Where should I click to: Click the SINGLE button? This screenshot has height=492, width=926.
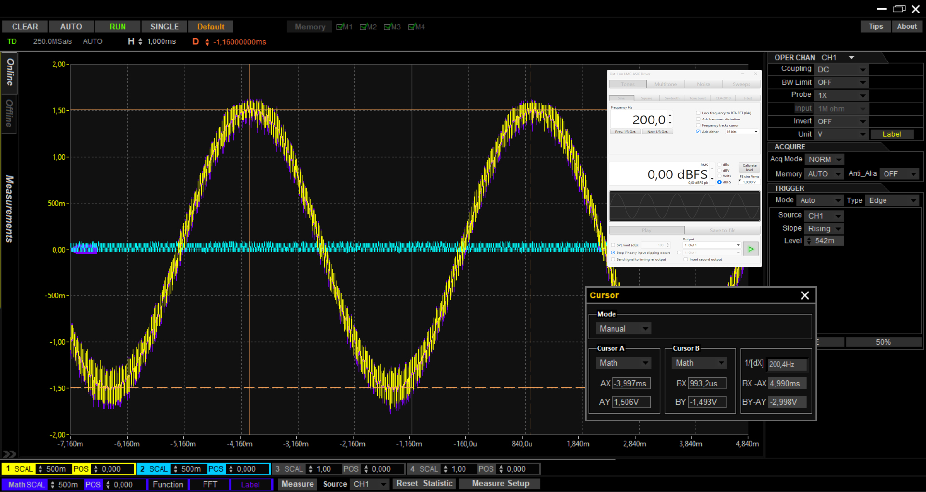tap(164, 27)
